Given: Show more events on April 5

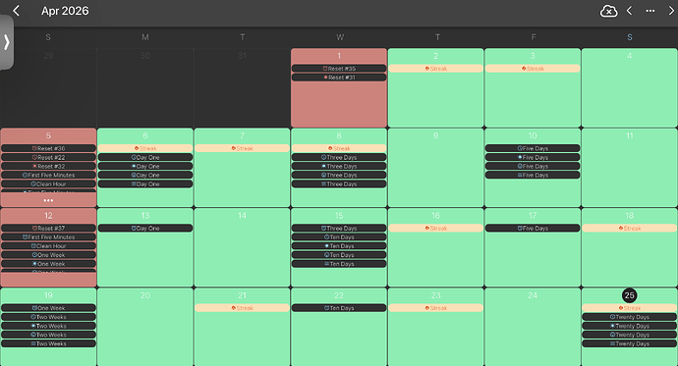Looking at the screenshot, I should 48,200.
